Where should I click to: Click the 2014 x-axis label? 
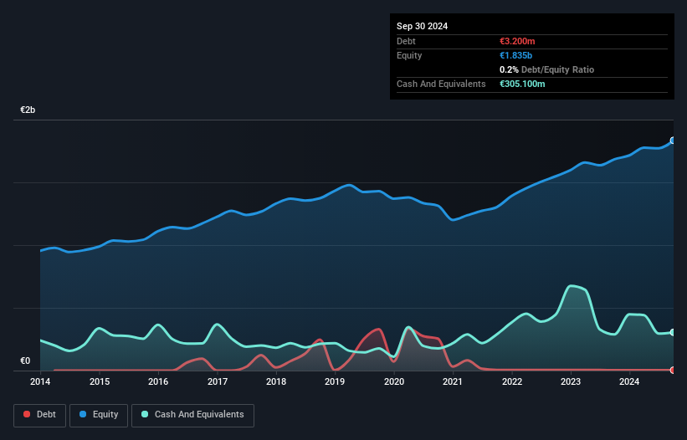(x=40, y=382)
